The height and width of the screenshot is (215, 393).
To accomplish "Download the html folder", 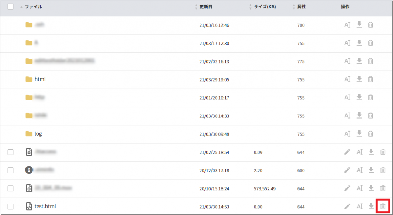I will pyautogui.click(x=359, y=79).
